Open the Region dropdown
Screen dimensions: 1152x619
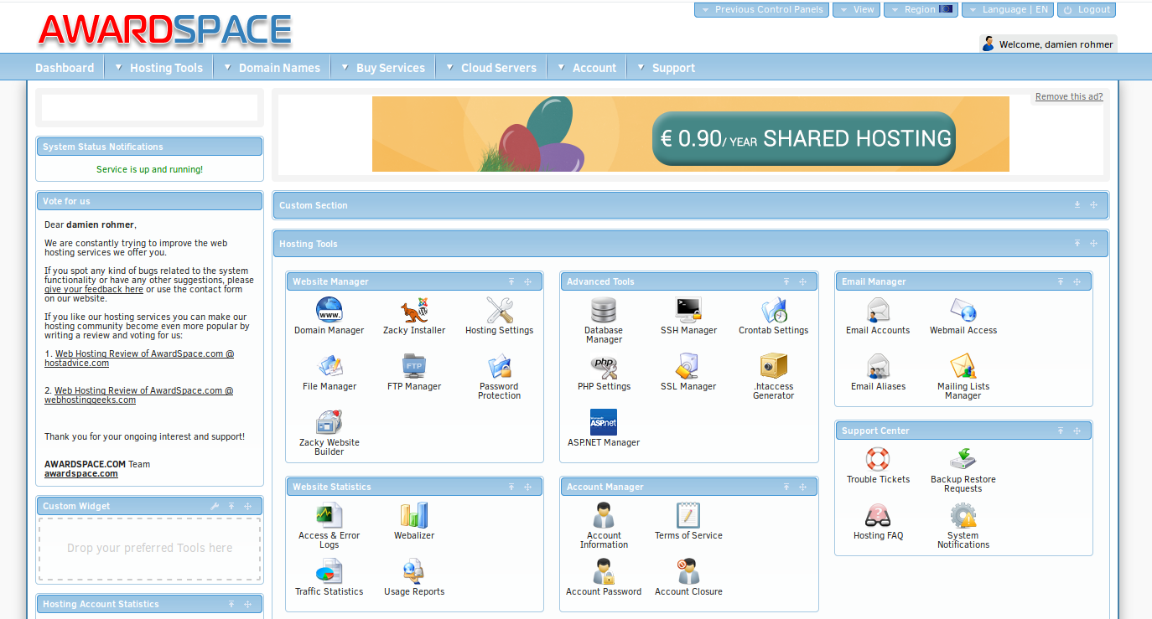(920, 10)
